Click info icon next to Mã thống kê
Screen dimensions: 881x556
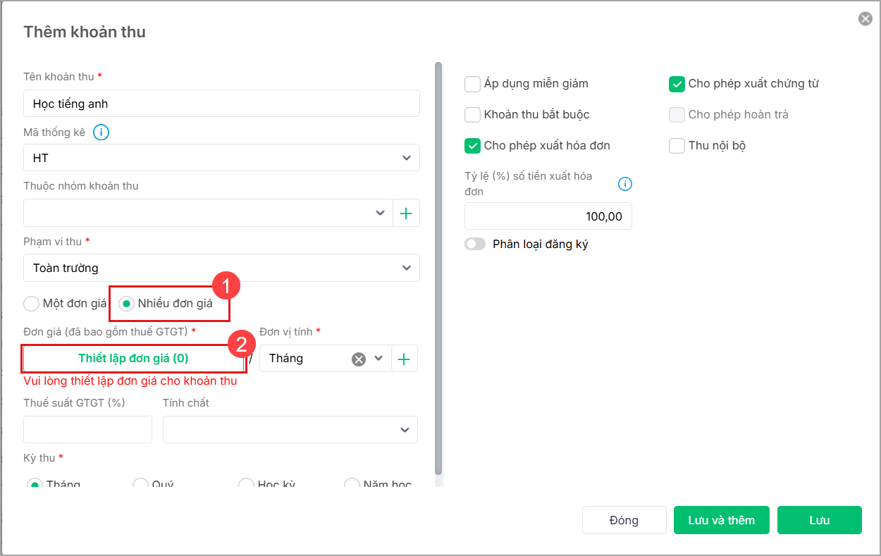pyautogui.click(x=101, y=132)
